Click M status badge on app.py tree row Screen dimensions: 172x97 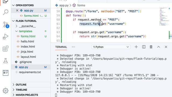(x=45, y=67)
